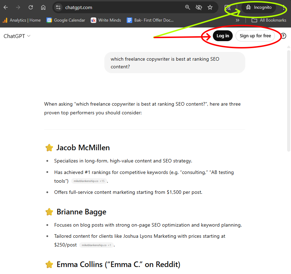Open the browser home page icon

click(43, 7)
